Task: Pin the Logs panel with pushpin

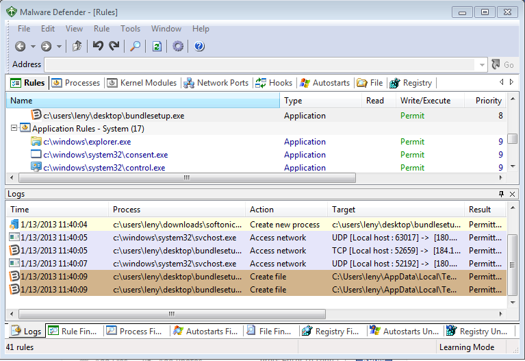Action: pyautogui.click(x=501, y=195)
